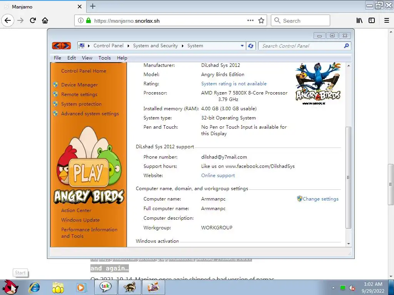The height and width of the screenshot is (295, 394).
Task: Expand the breadcrumb arrow after Control Panel
Action: click(x=129, y=46)
